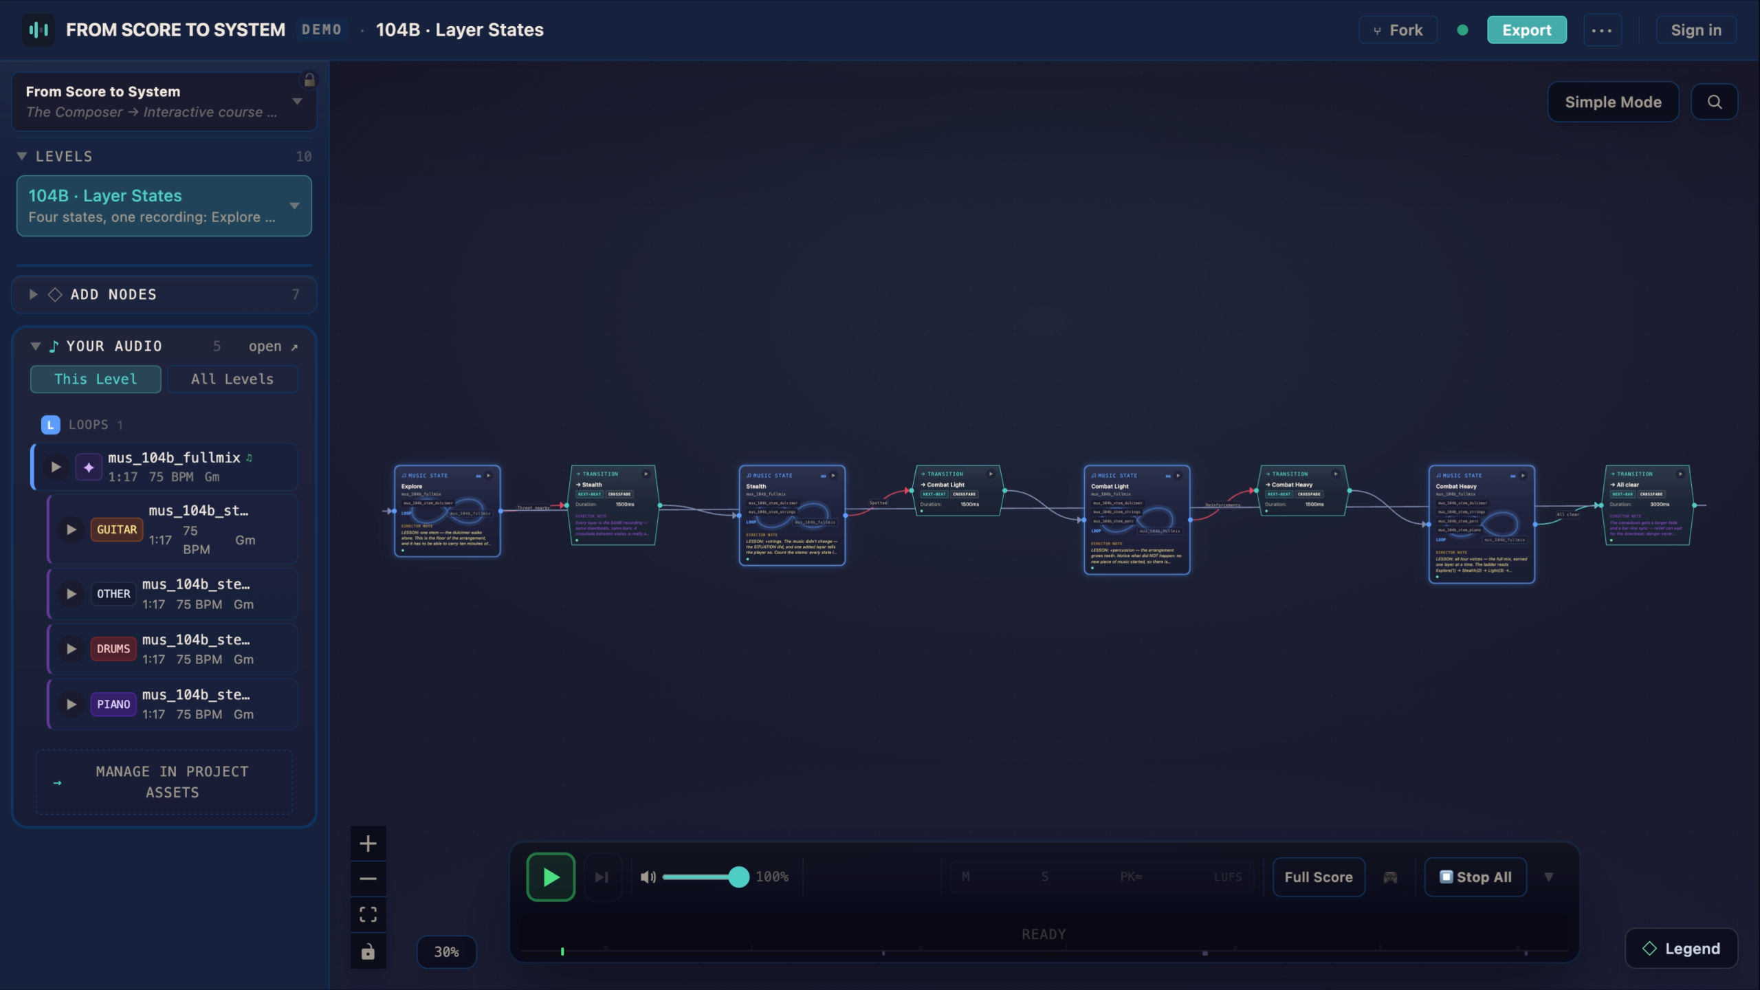Click the waveform app logo icon

click(x=38, y=30)
